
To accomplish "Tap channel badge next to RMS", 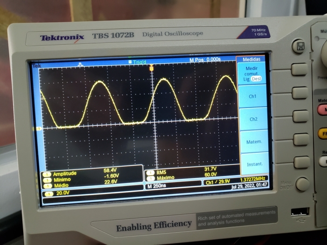I will click(x=150, y=173).
